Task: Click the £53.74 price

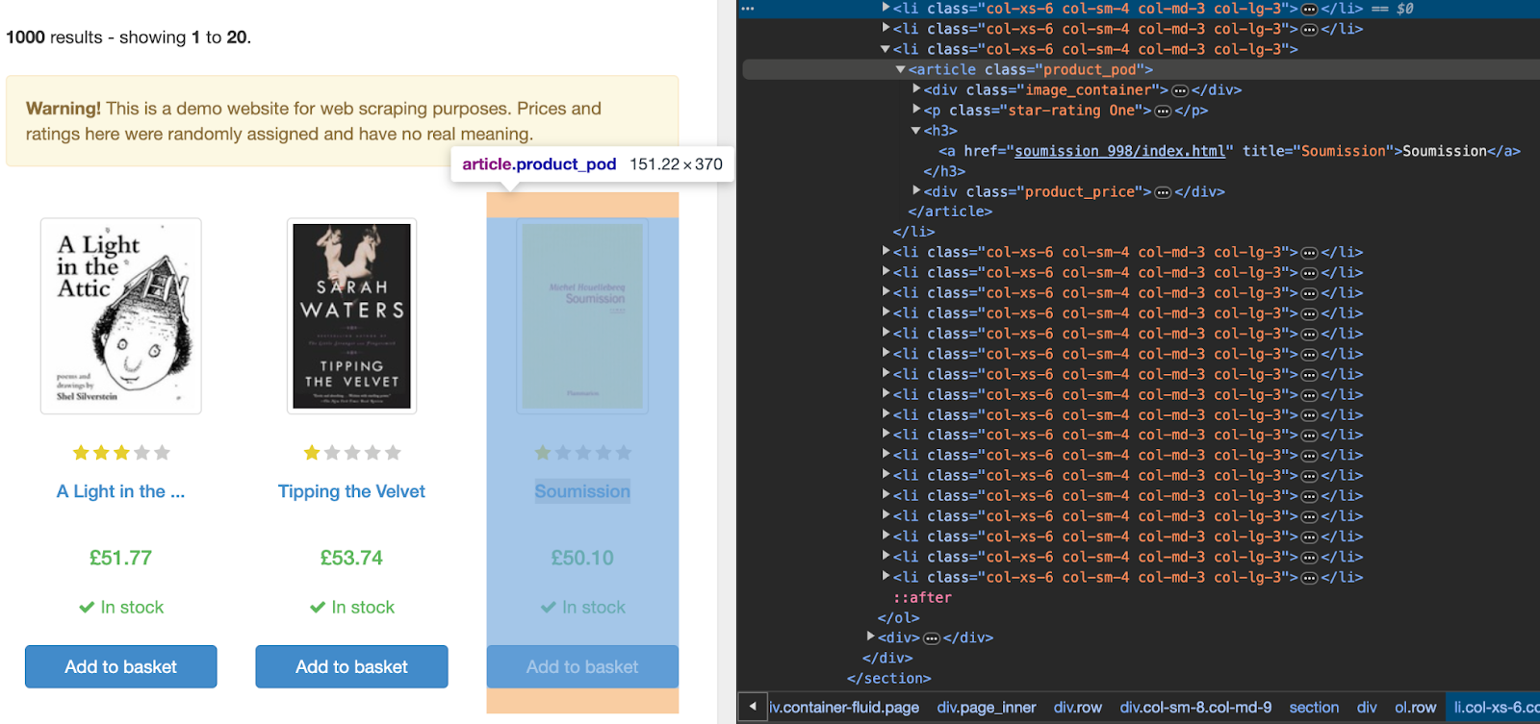Action: pyautogui.click(x=351, y=558)
